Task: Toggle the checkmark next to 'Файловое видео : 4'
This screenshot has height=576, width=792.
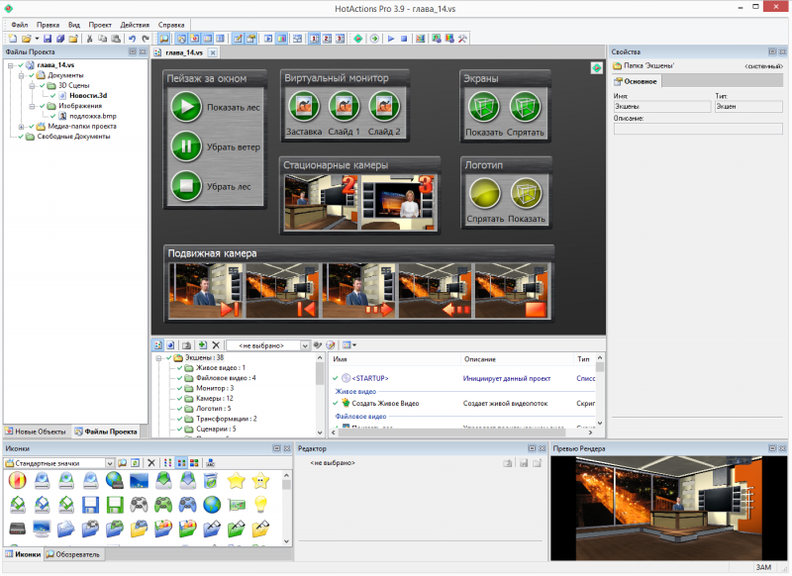Action: (x=179, y=378)
